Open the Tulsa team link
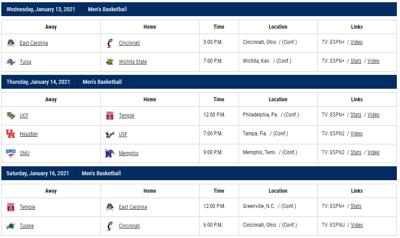400x238 pixels. [26, 62]
